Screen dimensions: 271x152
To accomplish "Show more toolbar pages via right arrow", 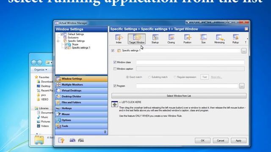I will [x=247, y=39].
